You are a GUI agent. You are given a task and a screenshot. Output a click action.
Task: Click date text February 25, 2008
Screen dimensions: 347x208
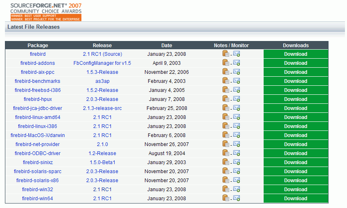[167, 108]
